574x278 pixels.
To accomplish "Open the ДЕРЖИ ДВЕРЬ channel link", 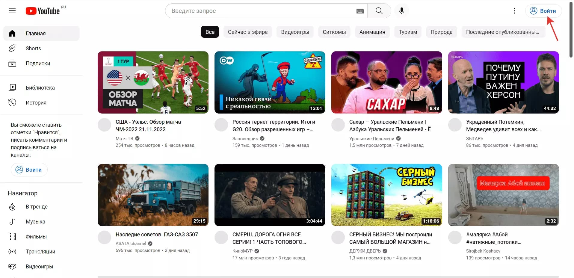I will tap(365, 251).
